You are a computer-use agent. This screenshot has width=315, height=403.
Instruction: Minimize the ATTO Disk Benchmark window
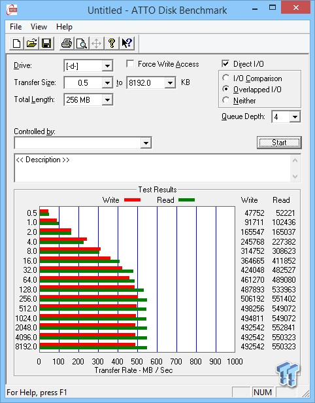click(255, 9)
